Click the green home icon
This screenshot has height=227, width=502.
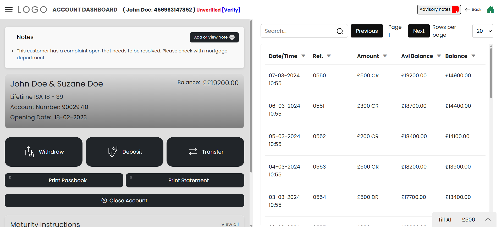[x=490, y=10]
